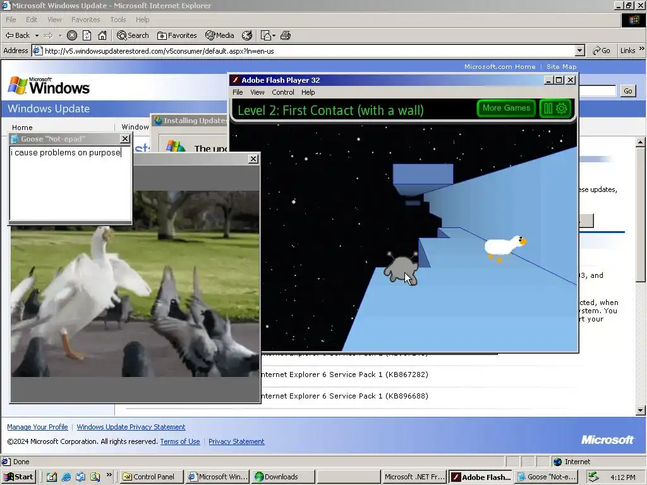Open Home in Windows Update sidebar
Screen dimensions: 647x485
pyautogui.click(x=22, y=128)
